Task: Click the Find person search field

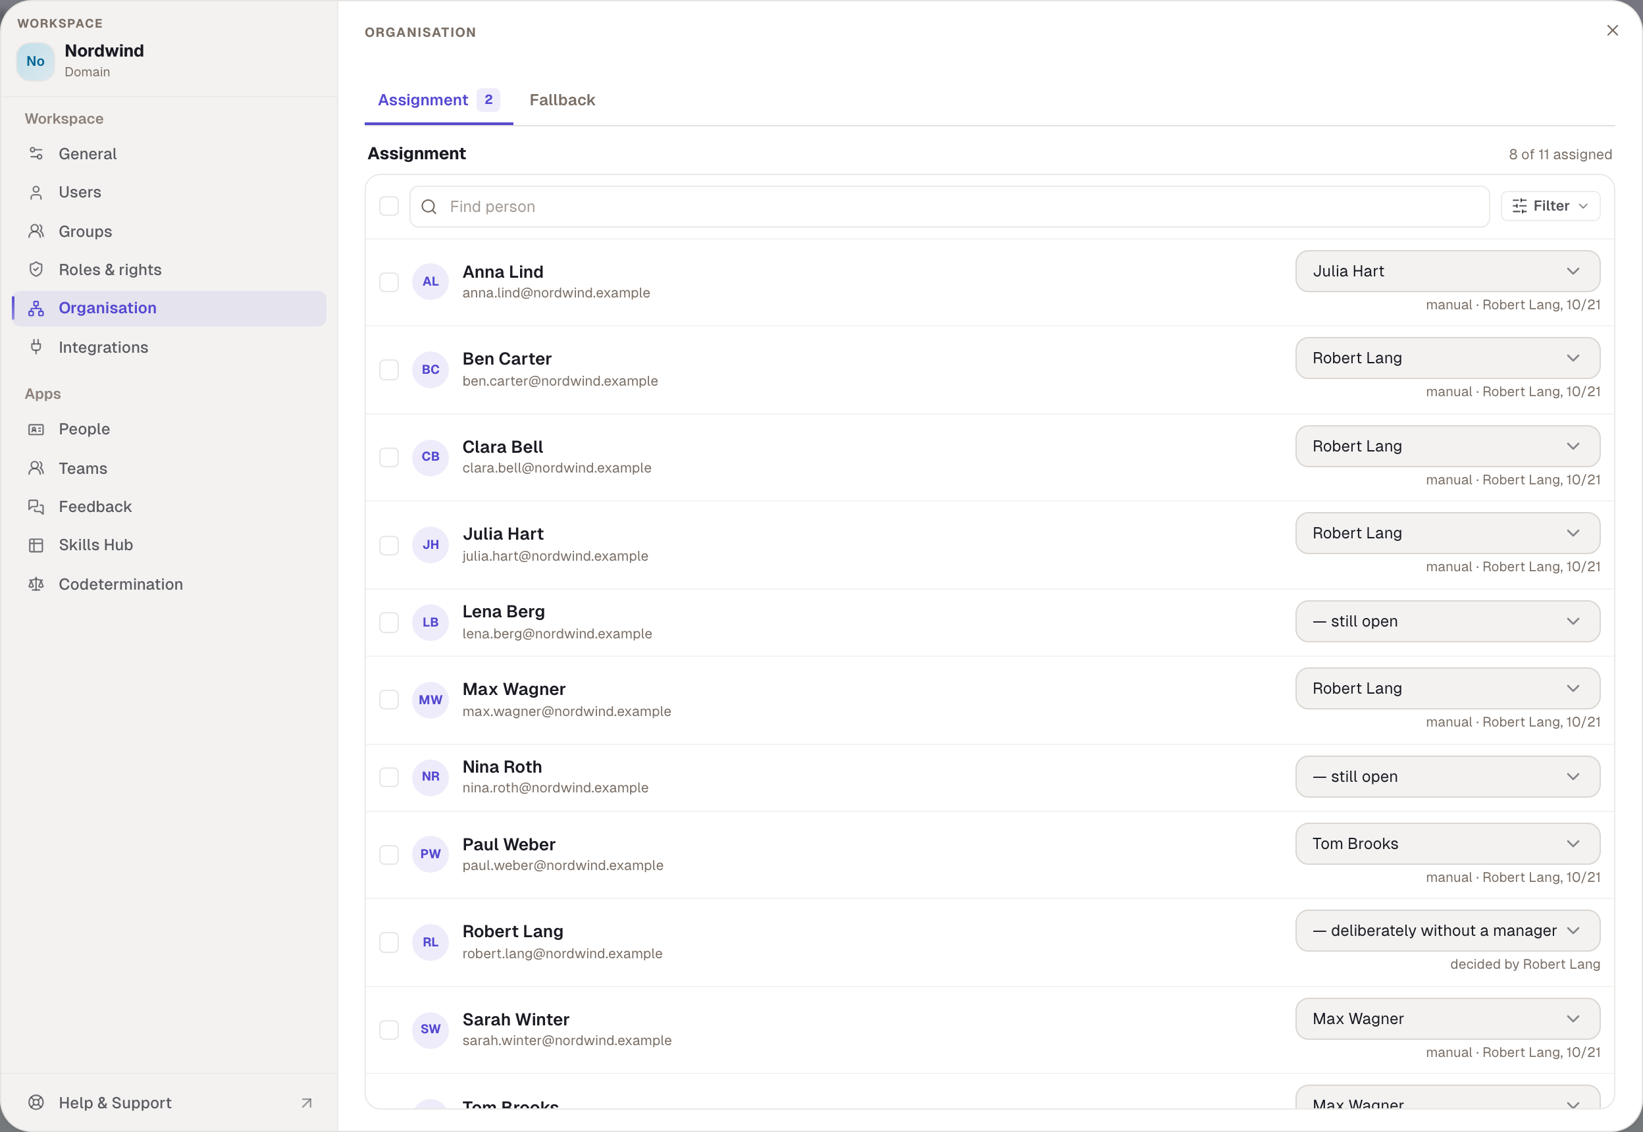Action: 949,207
